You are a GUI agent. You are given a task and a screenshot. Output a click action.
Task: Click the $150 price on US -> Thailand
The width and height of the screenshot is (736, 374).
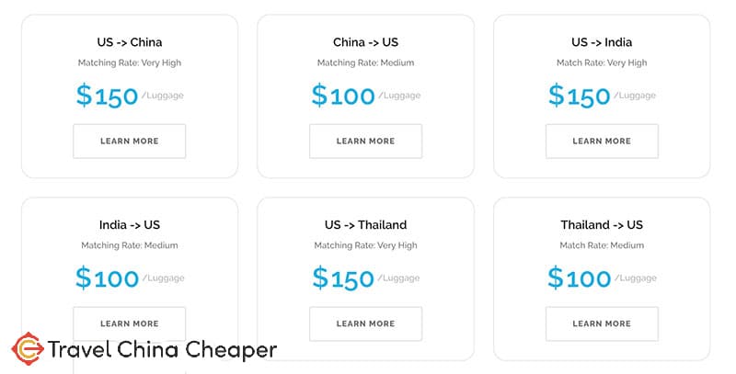tap(343, 278)
